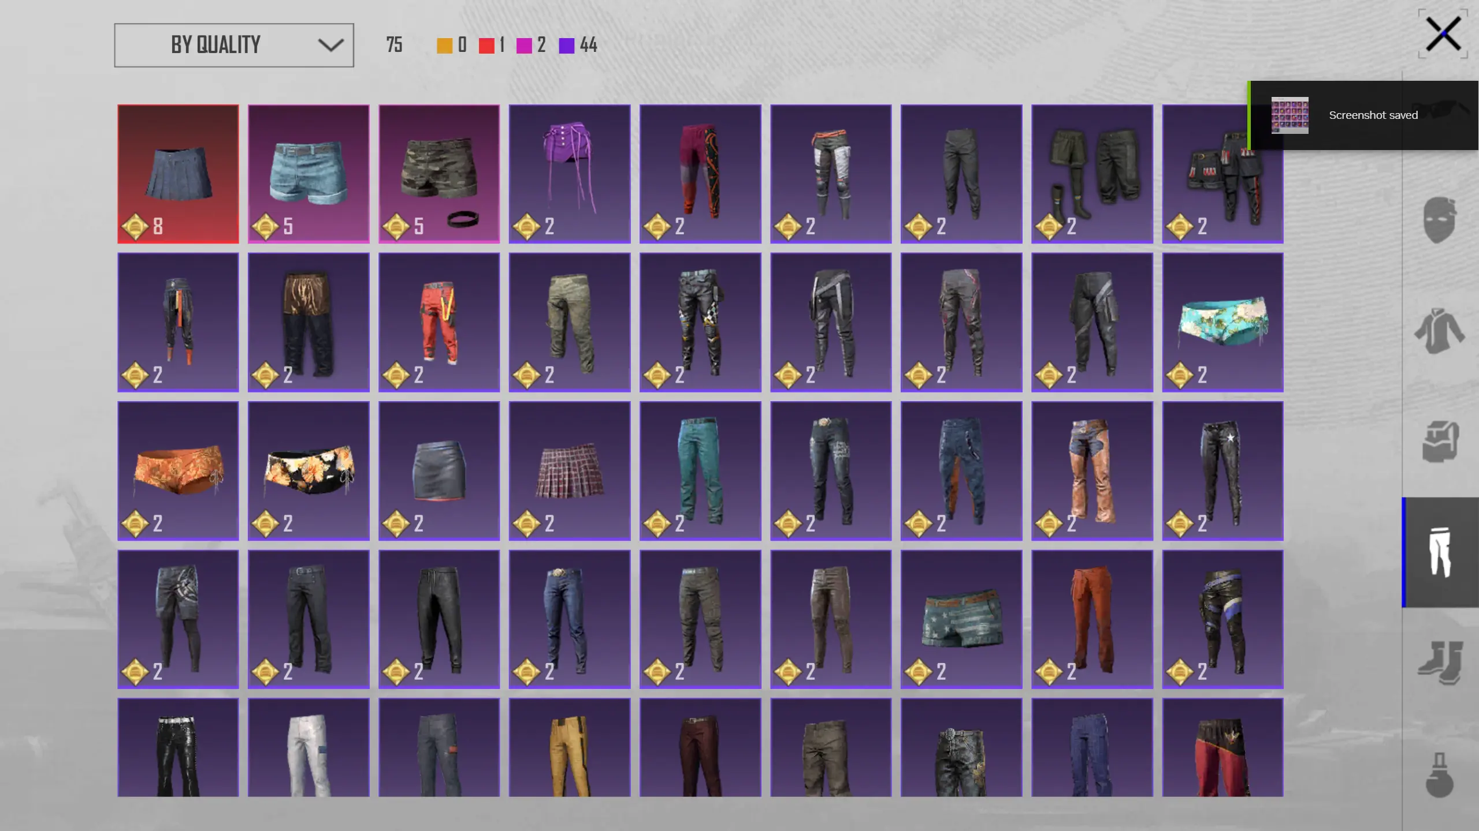The image size is (1479, 831).
Task: Select the light denim shorts item
Action: 309,173
